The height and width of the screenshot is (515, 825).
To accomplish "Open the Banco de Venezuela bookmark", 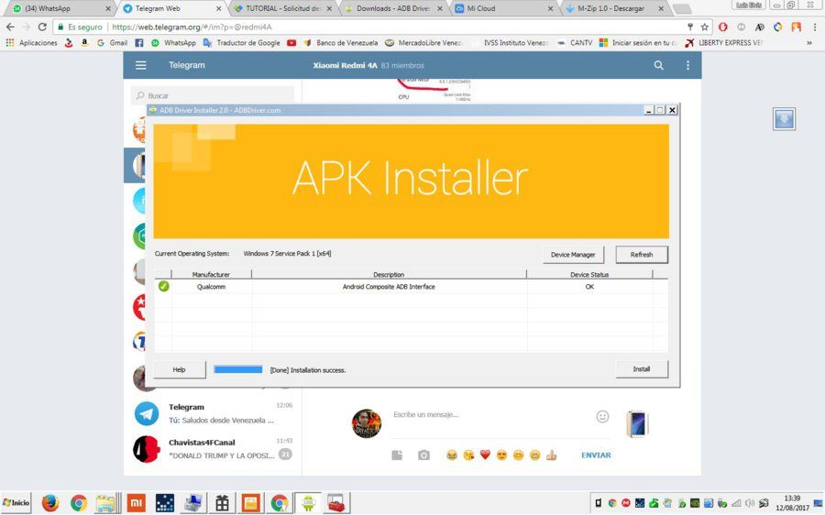I will (x=341, y=42).
